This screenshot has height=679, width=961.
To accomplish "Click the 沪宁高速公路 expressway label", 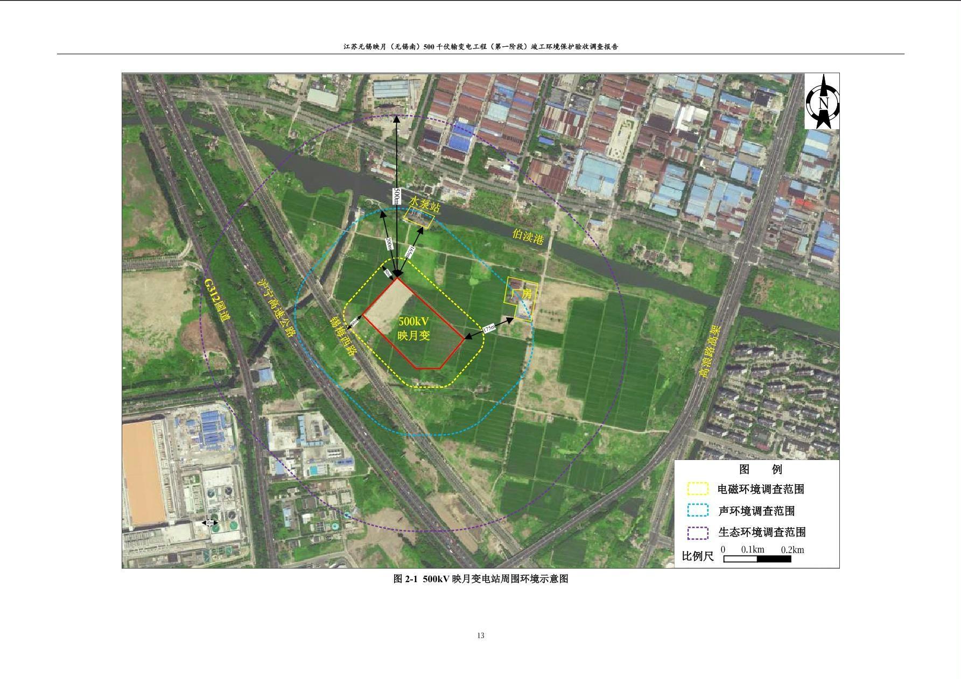I will 276,307.
